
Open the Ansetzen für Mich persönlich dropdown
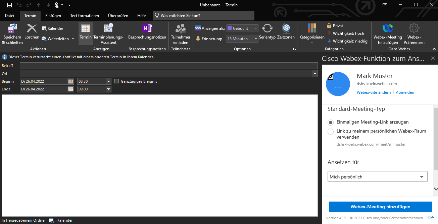(x=378, y=177)
